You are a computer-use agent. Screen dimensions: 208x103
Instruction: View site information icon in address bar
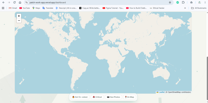27,2
